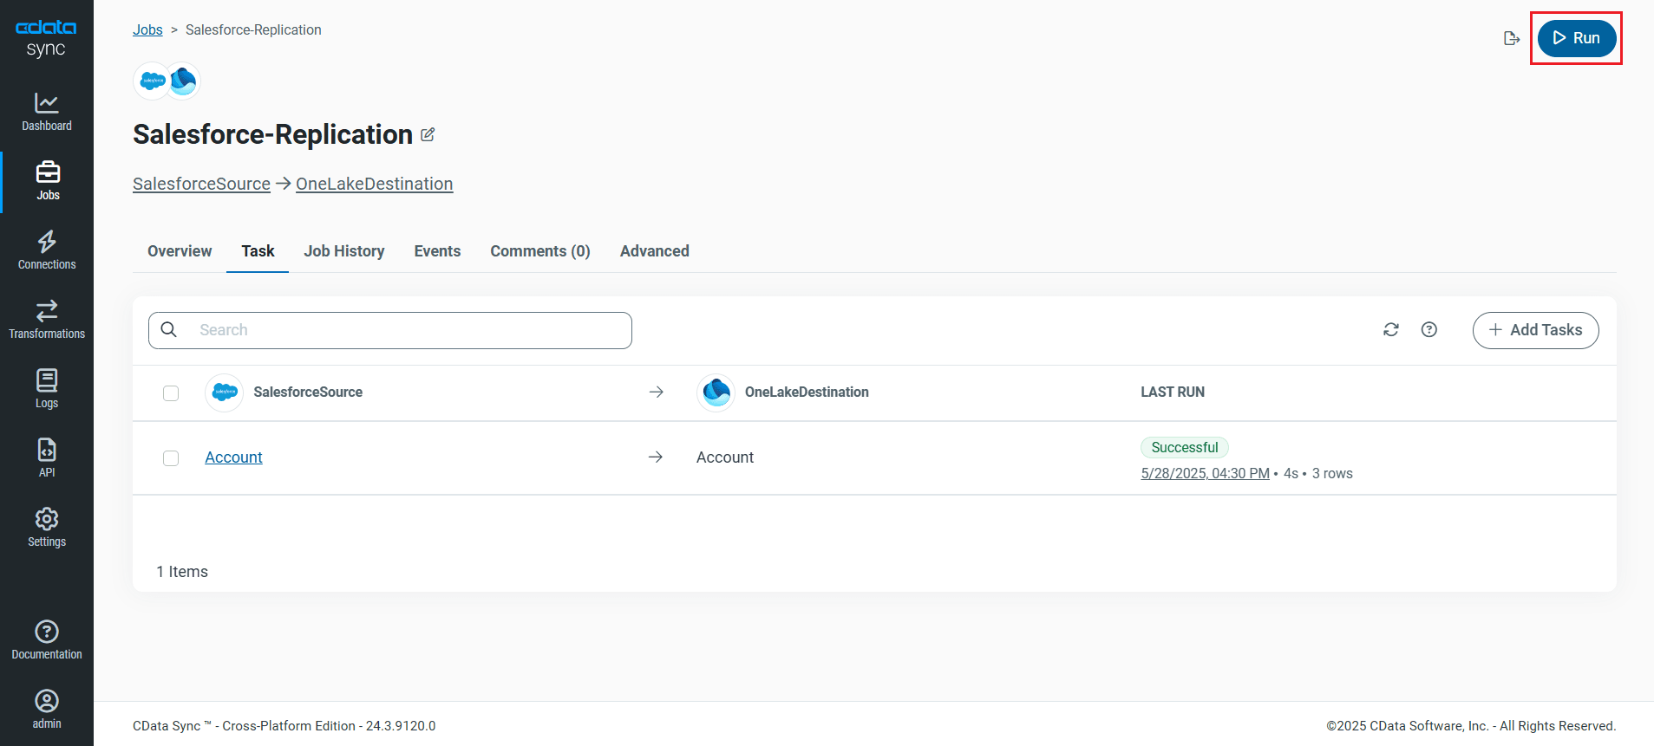Screen dimensions: 1654x746
Task: Open the Advanced tab
Action: (654, 251)
